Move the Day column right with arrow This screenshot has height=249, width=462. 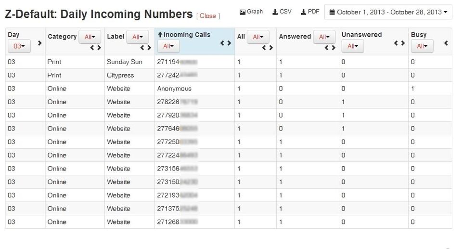coord(40,43)
